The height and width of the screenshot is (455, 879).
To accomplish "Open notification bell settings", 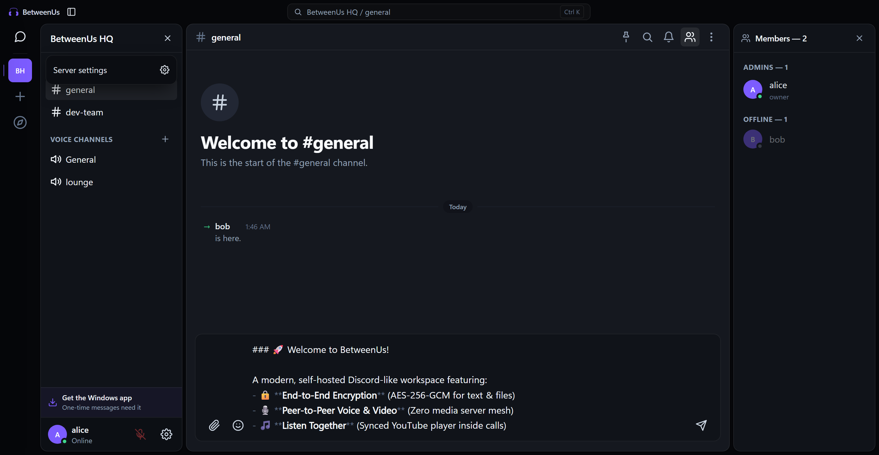I will (669, 37).
